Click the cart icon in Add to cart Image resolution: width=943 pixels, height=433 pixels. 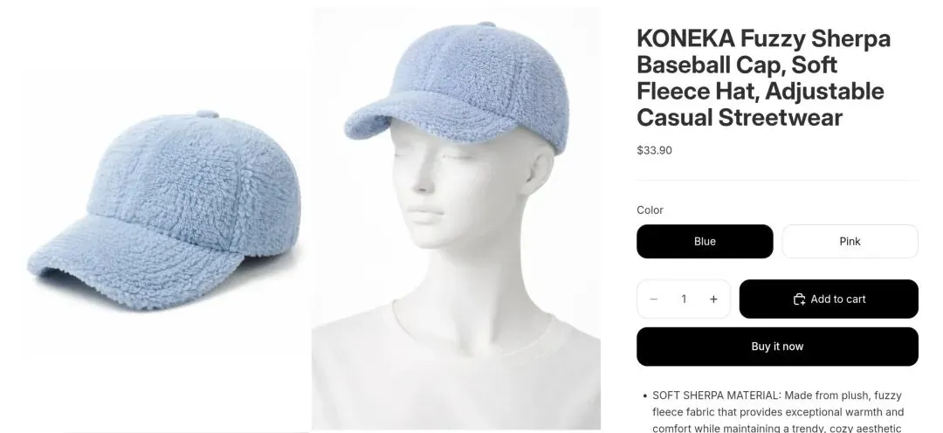(x=799, y=299)
